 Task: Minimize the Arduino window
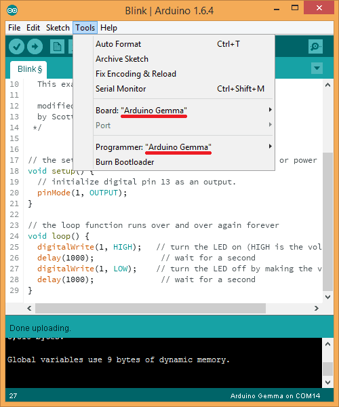(x=277, y=9)
